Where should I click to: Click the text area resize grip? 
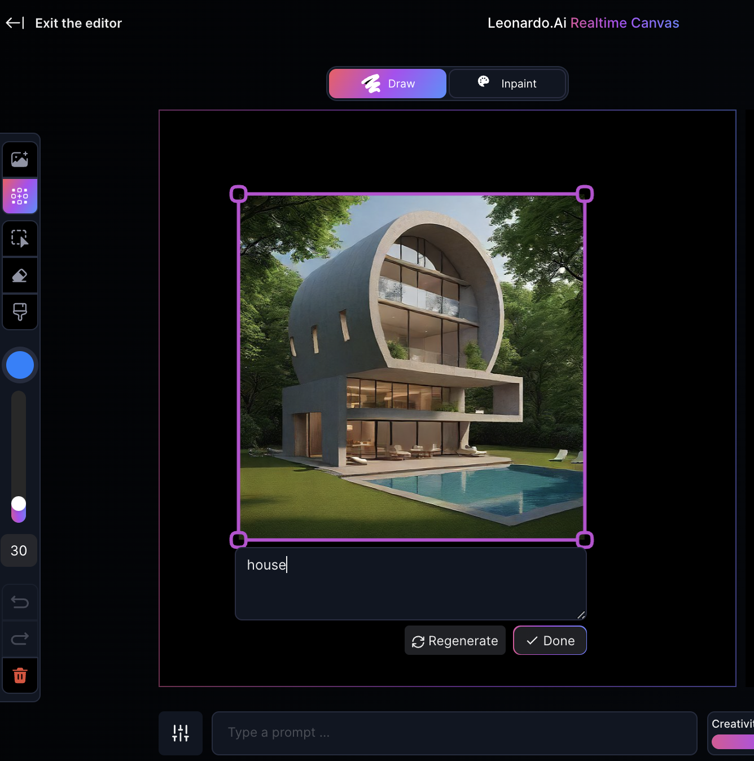581,615
